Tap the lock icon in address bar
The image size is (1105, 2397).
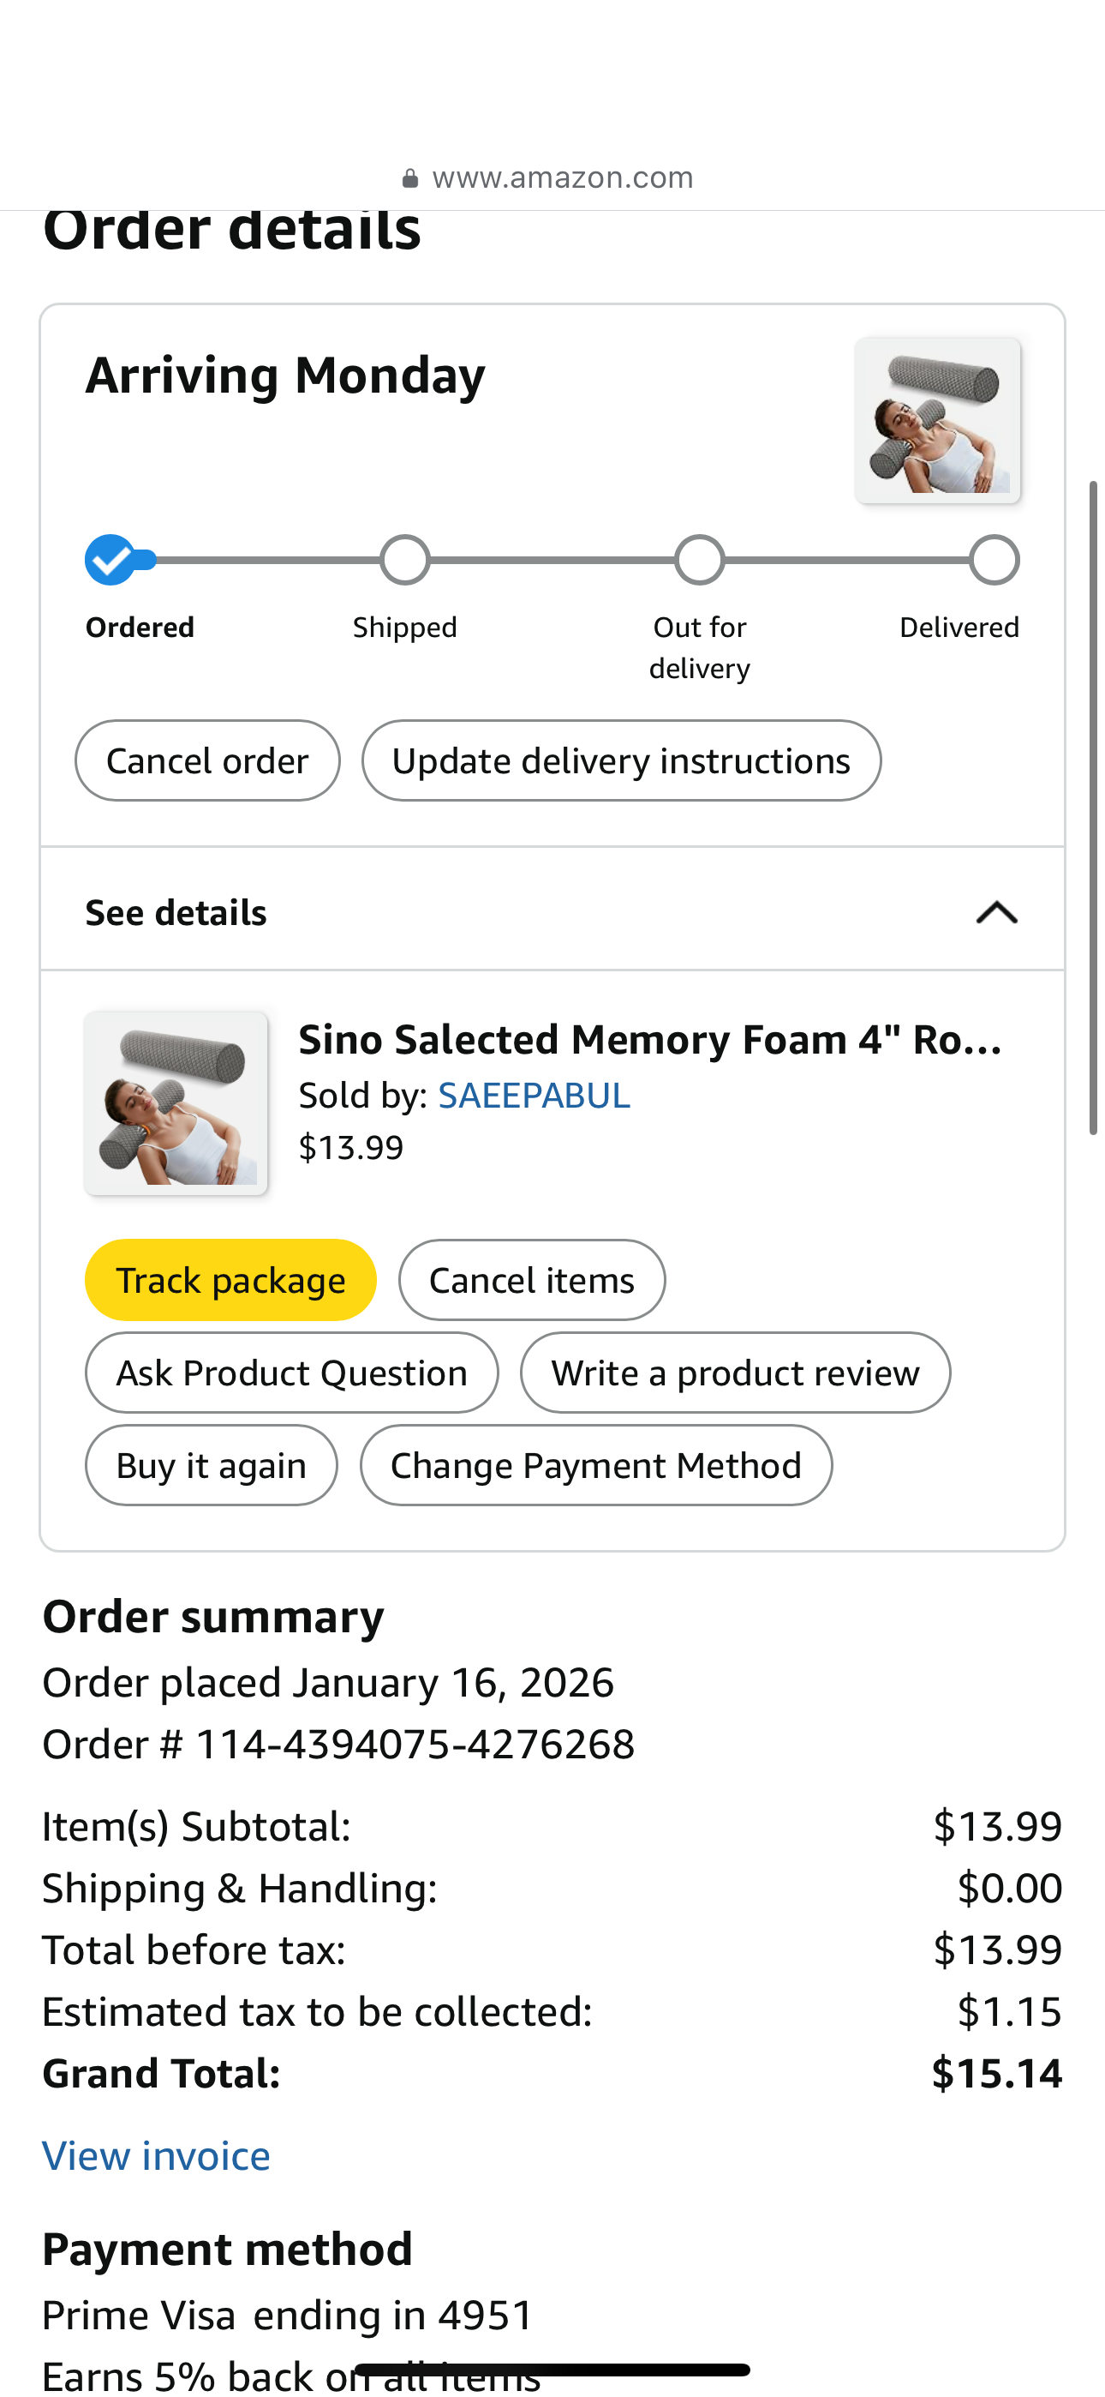click(409, 178)
